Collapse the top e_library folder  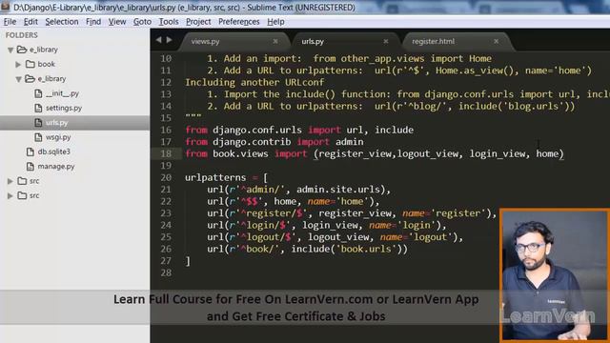pos(10,50)
